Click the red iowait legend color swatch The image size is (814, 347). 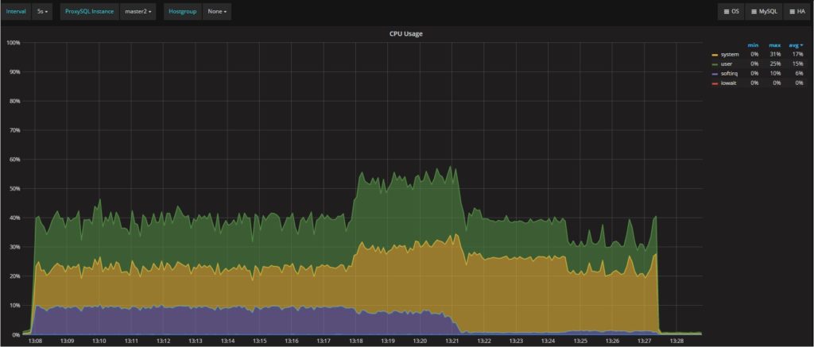click(x=715, y=83)
